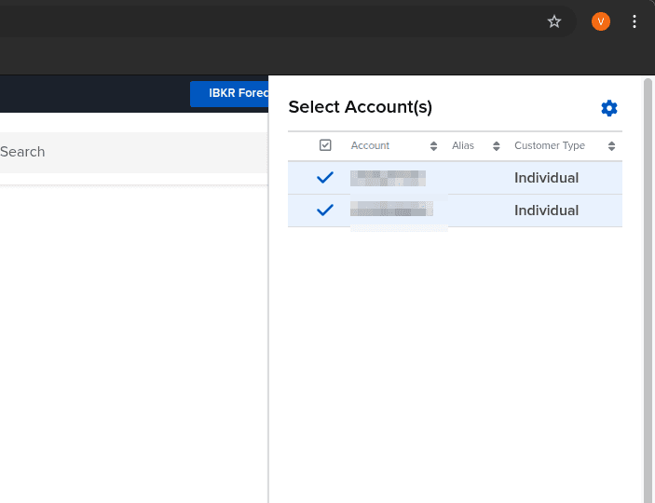Click the Customer Type column sort arrows
655x503 pixels.
click(612, 146)
